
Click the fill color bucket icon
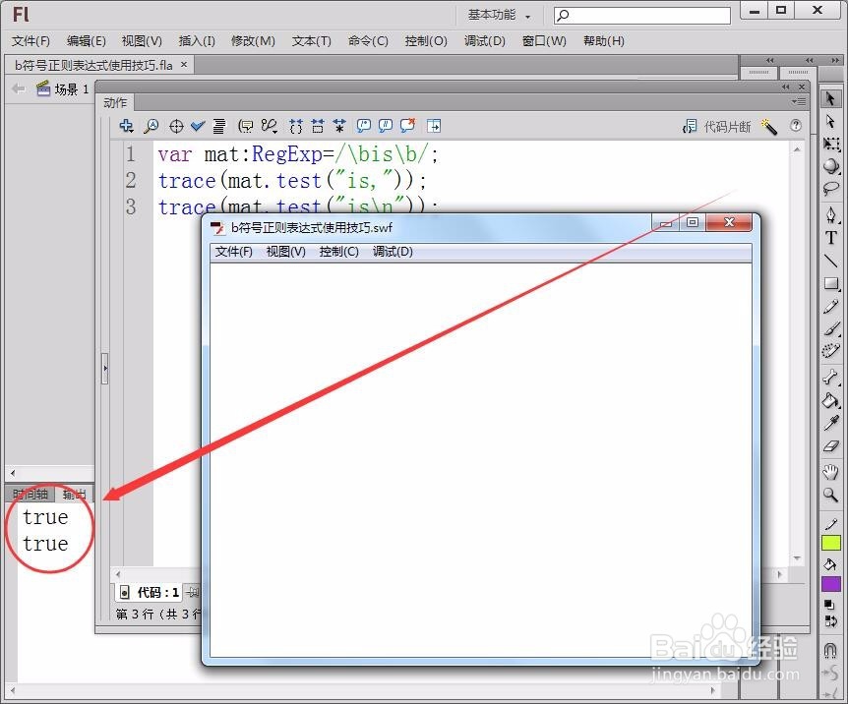tap(830, 564)
